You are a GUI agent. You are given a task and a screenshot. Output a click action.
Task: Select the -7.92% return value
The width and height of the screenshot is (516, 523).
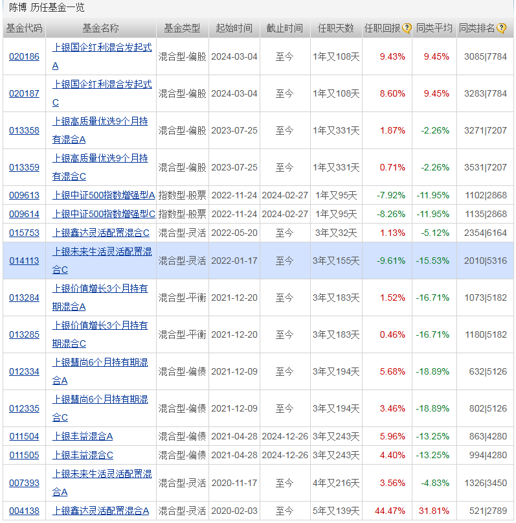pos(391,196)
